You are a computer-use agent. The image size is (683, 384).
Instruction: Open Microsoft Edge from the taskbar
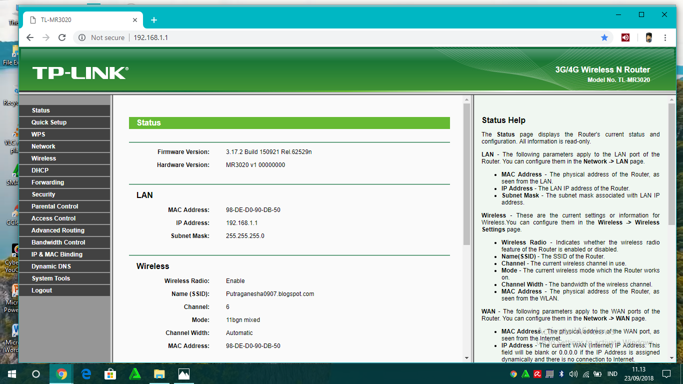[86, 373]
